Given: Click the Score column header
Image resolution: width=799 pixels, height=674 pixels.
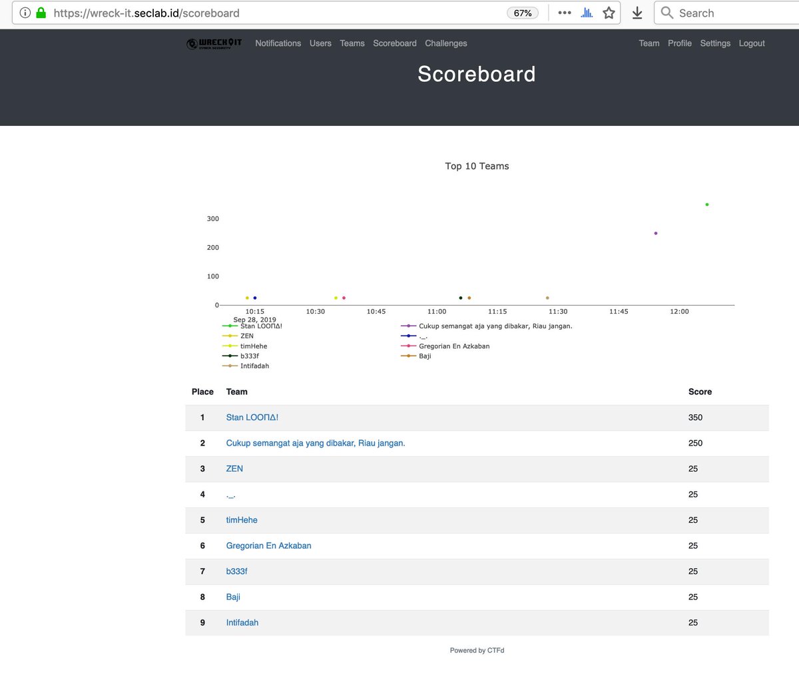Looking at the screenshot, I should pos(700,392).
